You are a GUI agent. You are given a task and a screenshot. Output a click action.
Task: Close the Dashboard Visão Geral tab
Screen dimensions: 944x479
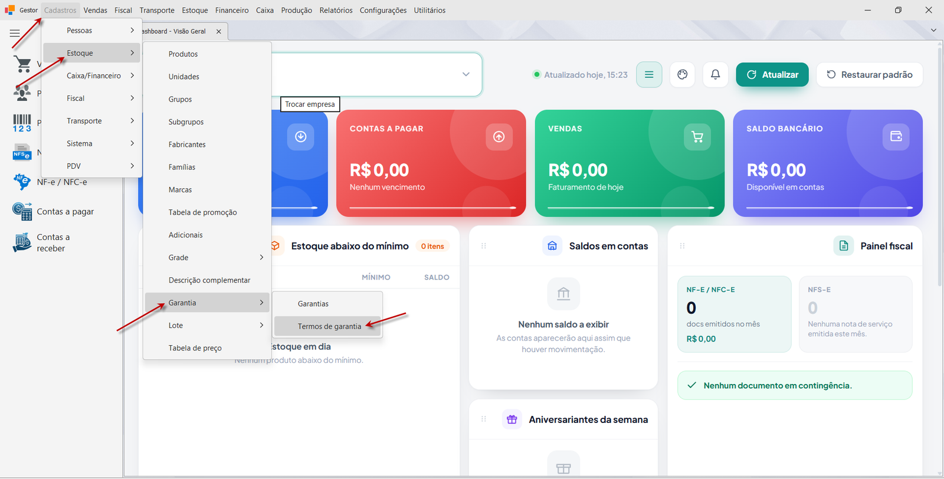pos(219,31)
